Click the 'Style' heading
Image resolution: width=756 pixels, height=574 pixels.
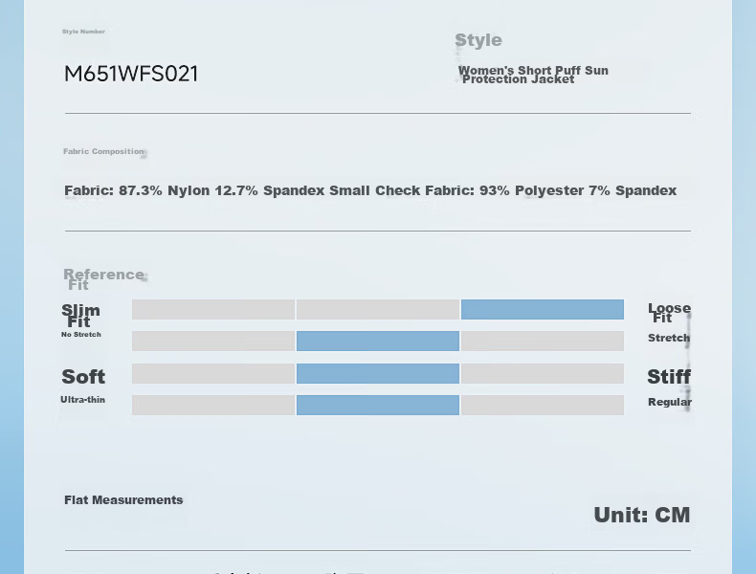478,40
